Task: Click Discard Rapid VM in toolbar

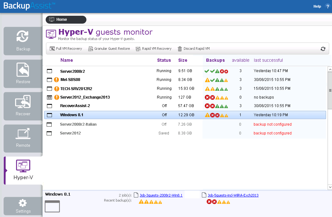Action: click(x=193, y=49)
